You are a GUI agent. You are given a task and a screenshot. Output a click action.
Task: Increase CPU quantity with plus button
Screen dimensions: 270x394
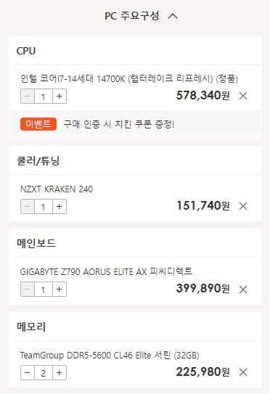point(60,96)
